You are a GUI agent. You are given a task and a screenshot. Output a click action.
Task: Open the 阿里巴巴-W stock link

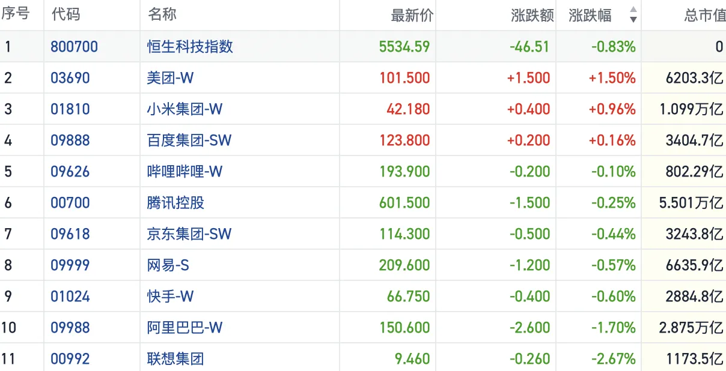pyautogui.click(x=185, y=327)
